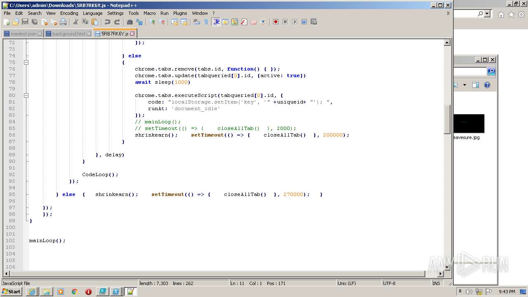
Task: Click the Notepad++ taskbar button
Action: click(x=131, y=292)
